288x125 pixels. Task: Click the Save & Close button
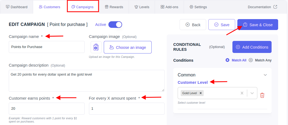(x=258, y=25)
